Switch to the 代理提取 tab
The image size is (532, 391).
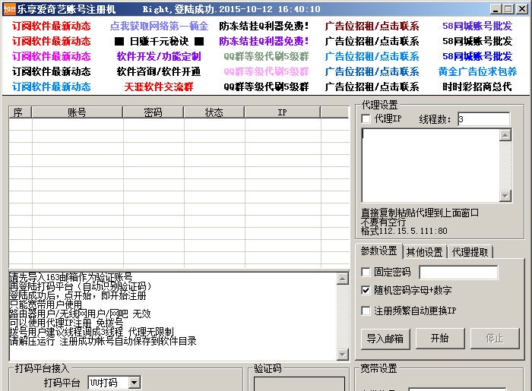[x=470, y=252]
